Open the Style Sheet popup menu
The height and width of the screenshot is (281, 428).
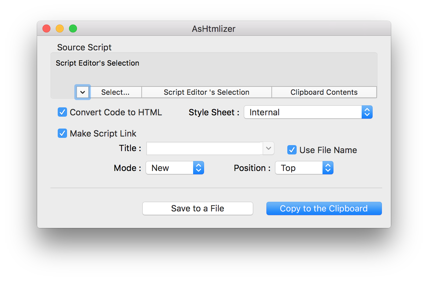click(x=308, y=112)
